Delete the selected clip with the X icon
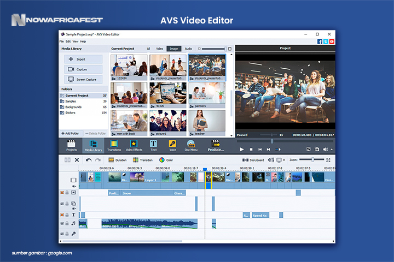The width and height of the screenshot is (394, 262). click(77, 160)
